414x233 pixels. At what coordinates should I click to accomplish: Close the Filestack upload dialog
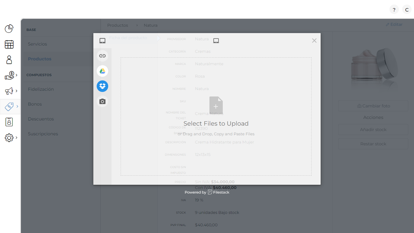[314, 41]
